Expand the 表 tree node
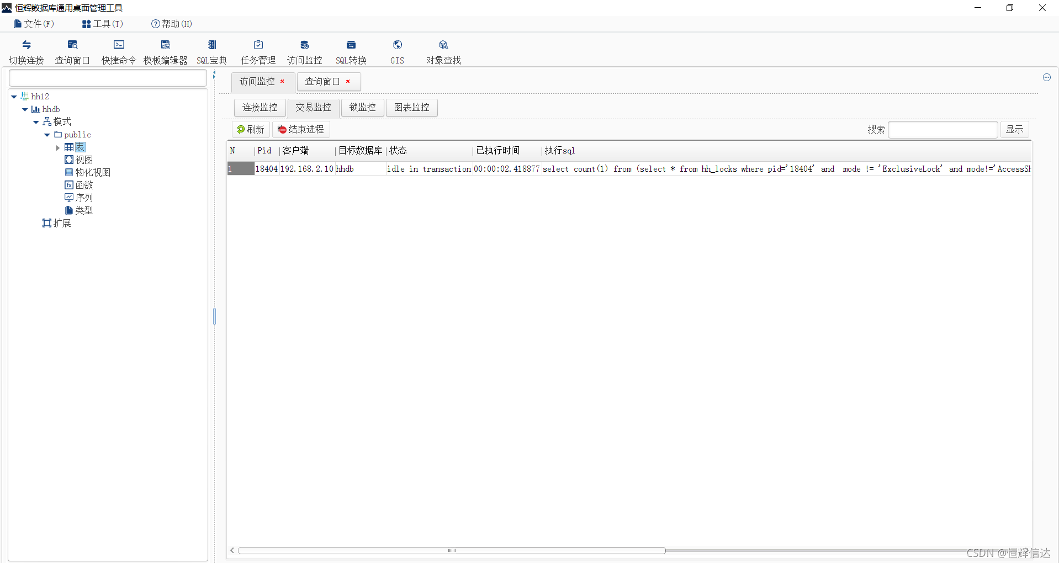 point(57,147)
